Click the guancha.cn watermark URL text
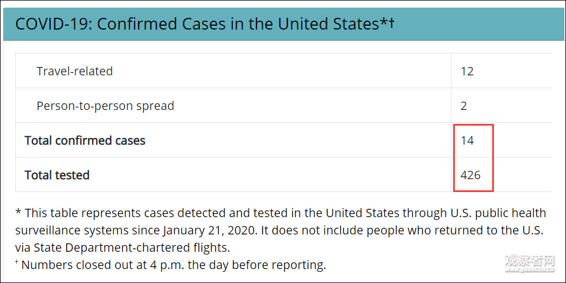The image size is (566, 283). 530,270
